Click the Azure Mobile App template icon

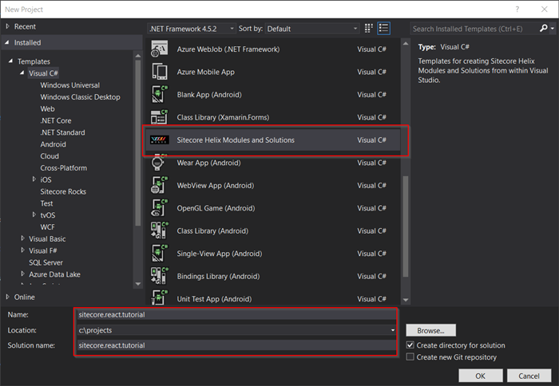click(159, 72)
